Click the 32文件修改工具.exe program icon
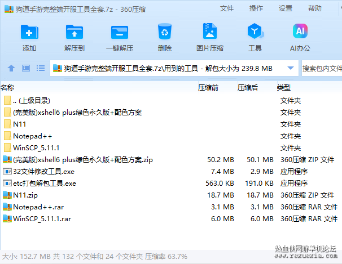 tap(7, 171)
